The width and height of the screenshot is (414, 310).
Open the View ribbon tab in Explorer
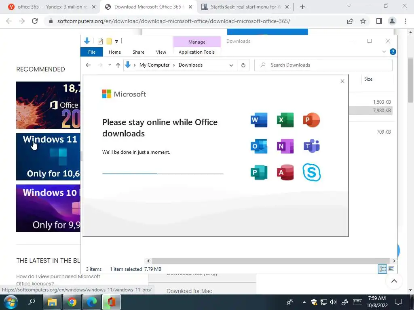[x=161, y=52]
